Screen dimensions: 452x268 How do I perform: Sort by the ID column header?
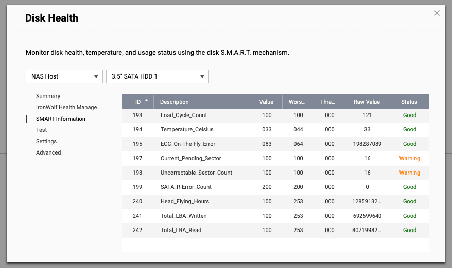tap(138, 102)
